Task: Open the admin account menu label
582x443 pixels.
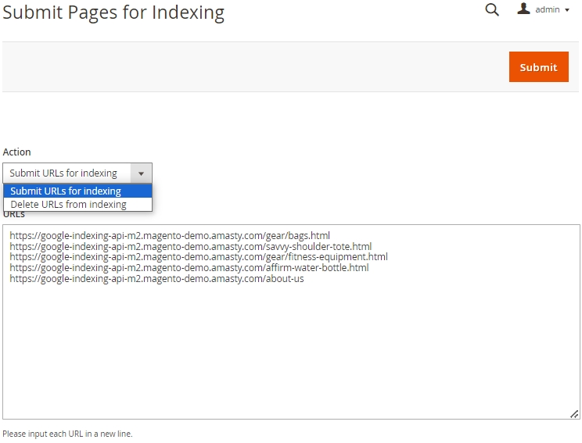Action: click(x=547, y=9)
